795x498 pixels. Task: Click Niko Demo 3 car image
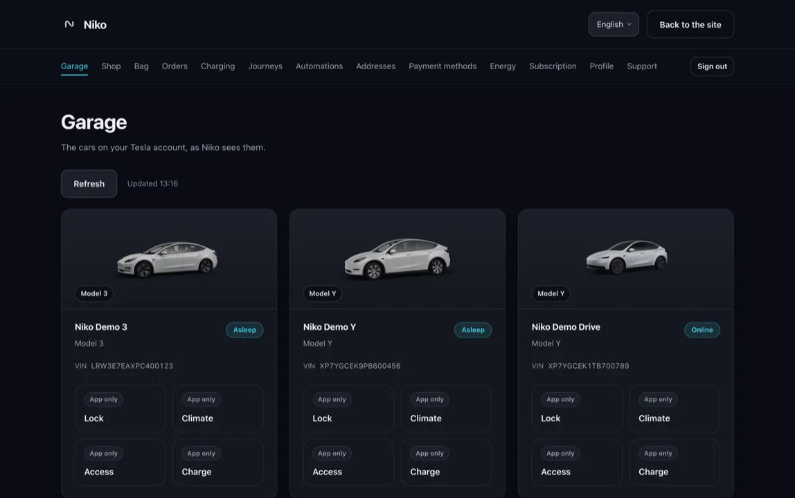(x=168, y=259)
